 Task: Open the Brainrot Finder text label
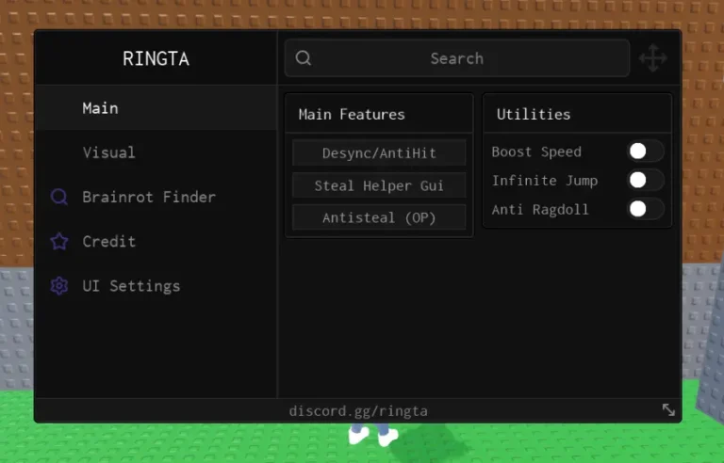point(149,197)
